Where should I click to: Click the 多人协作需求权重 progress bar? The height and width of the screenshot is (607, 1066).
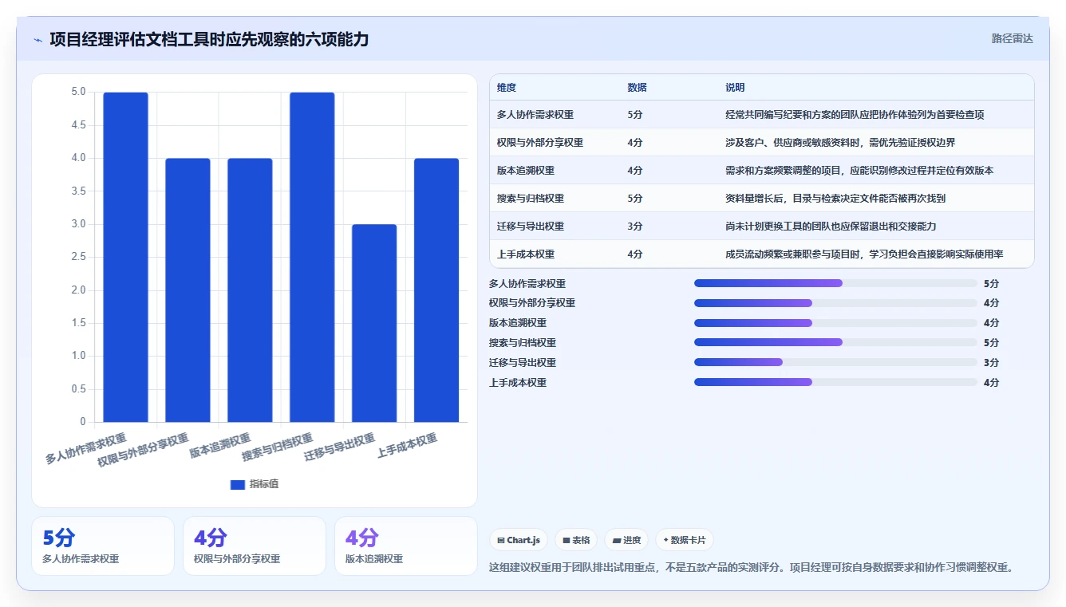click(x=835, y=283)
